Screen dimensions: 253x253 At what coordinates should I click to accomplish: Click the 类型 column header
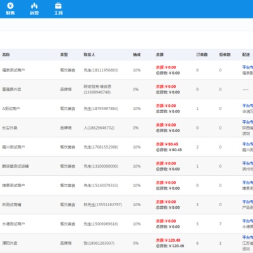click(x=64, y=54)
